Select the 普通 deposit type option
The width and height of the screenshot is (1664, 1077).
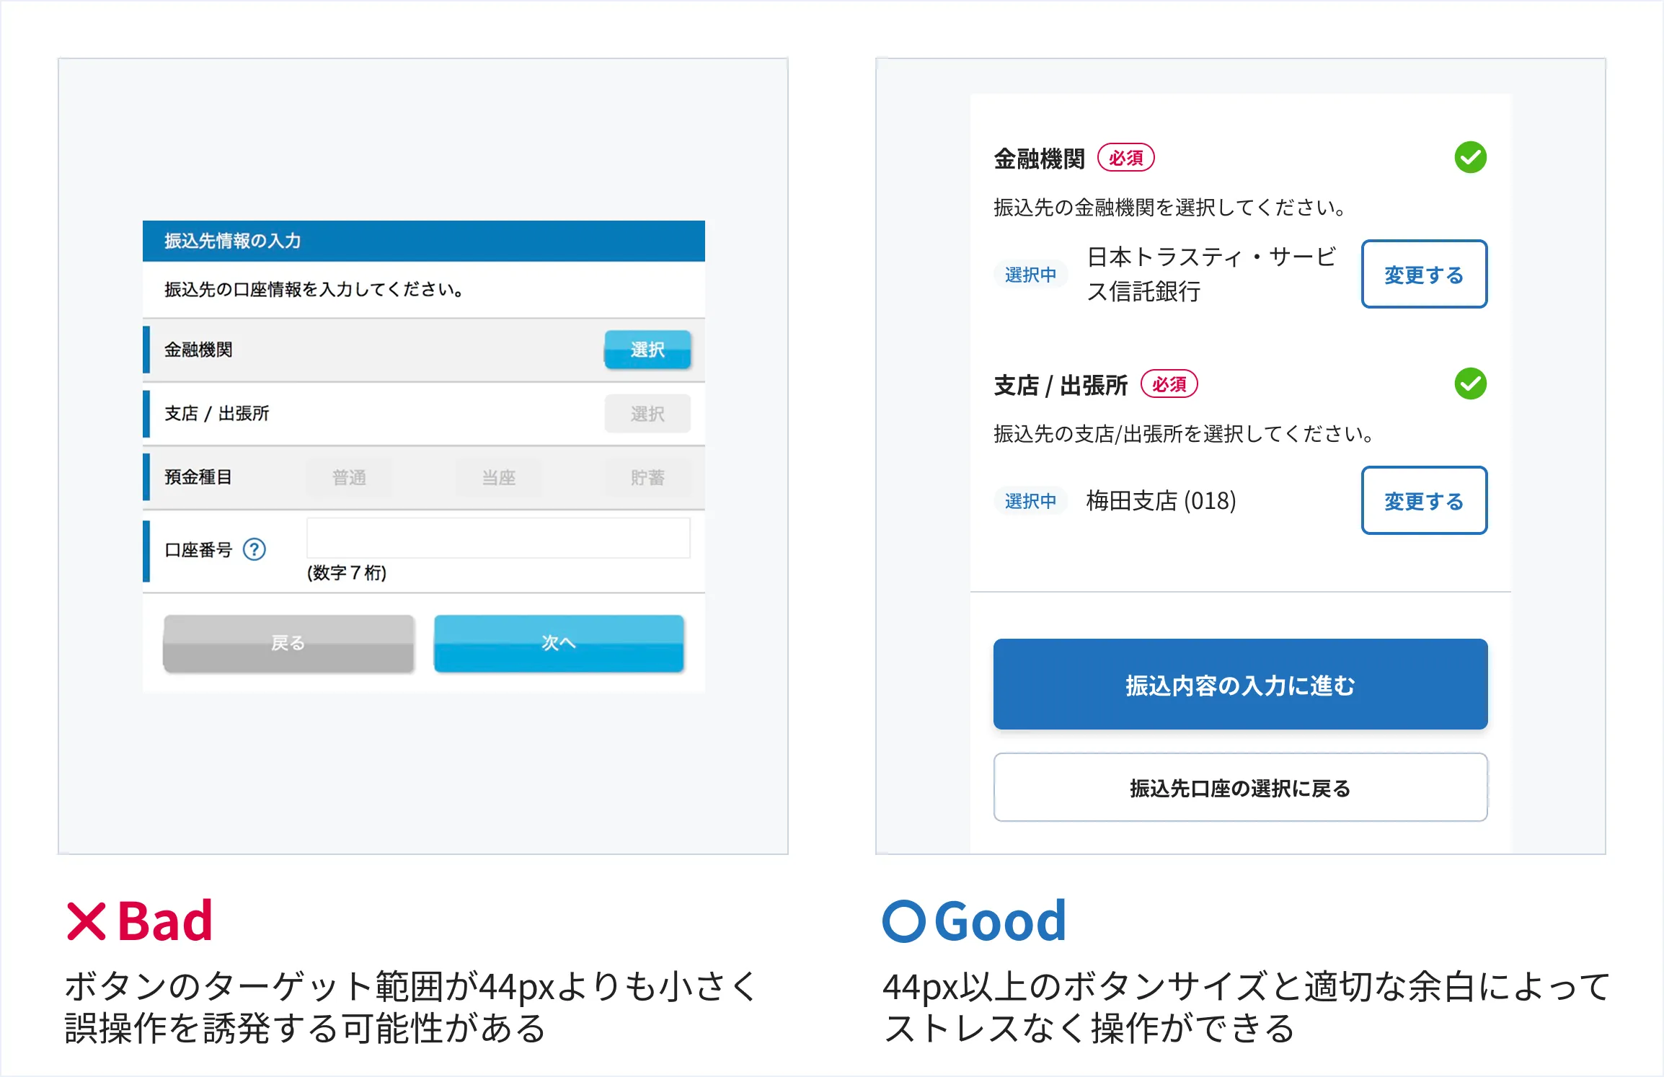point(350,477)
